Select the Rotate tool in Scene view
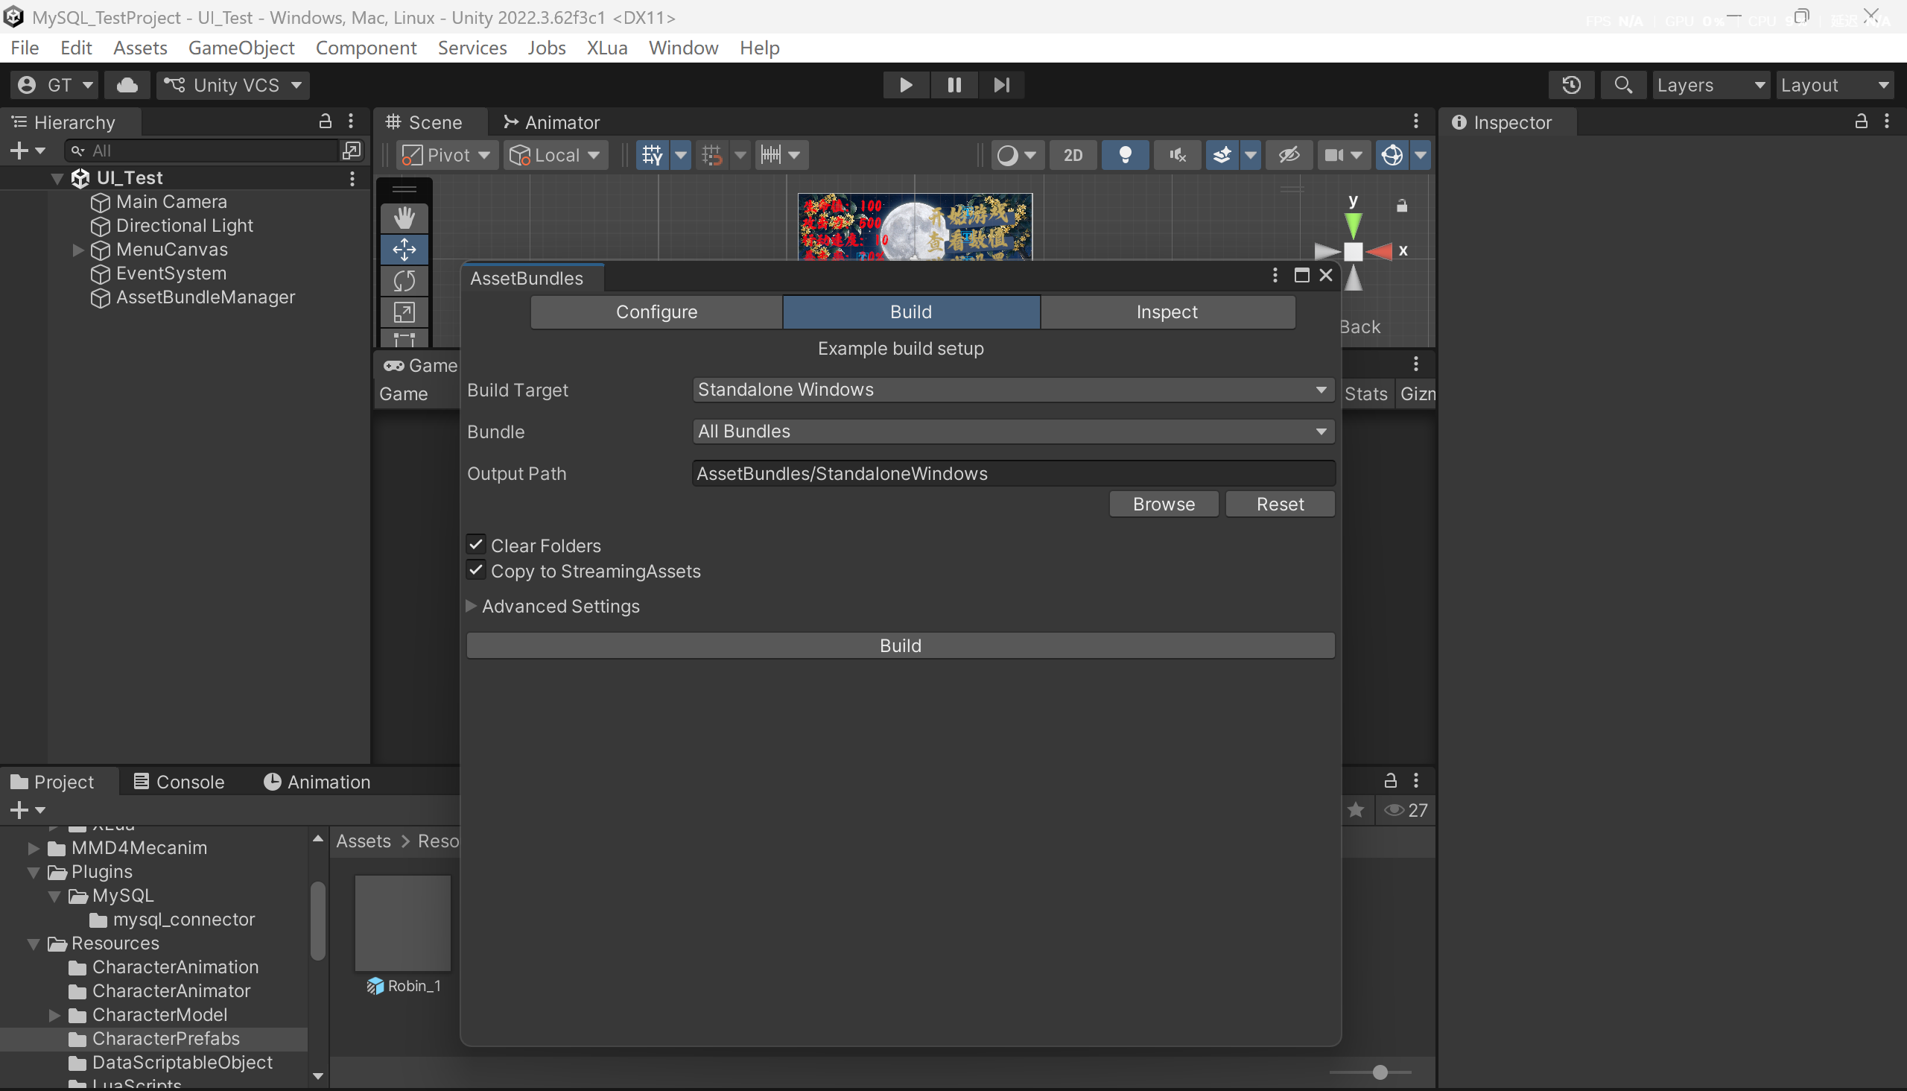 click(x=404, y=281)
